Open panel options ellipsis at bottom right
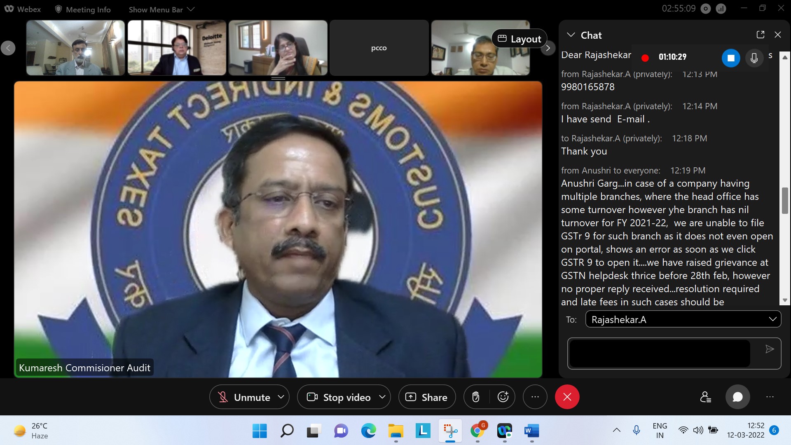Screen dimensions: 791x445 pos(770,397)
